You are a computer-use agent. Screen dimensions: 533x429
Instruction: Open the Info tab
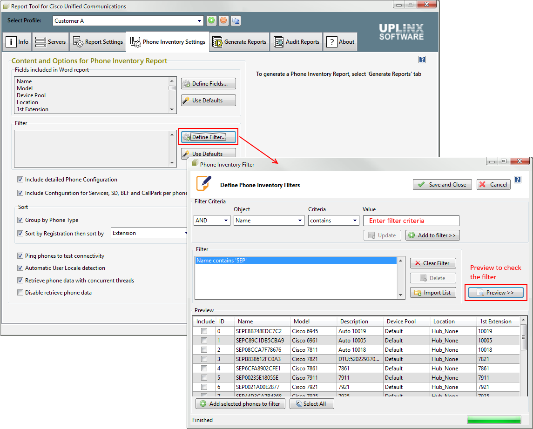(x=17, y=42)
